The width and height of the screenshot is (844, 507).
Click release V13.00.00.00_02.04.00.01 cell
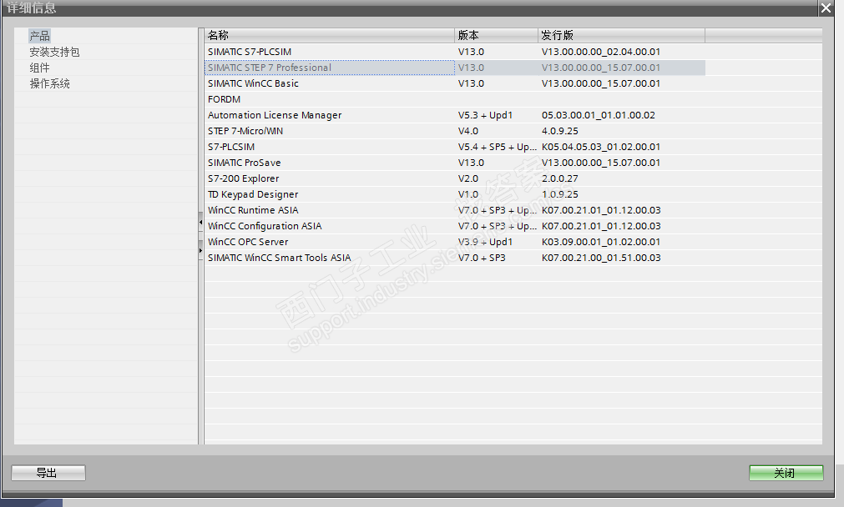click(601, 52)
